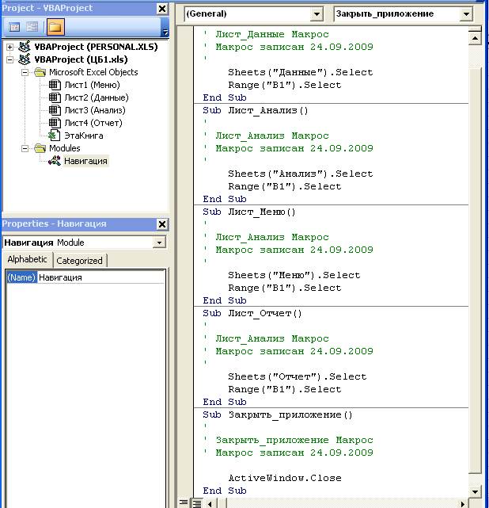Select Лист2 (Данные) sheet icon
The image size is (489, 508).
coord(55,97)
